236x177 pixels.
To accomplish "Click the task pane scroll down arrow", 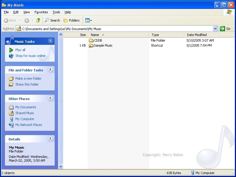I will click(60, 166).
